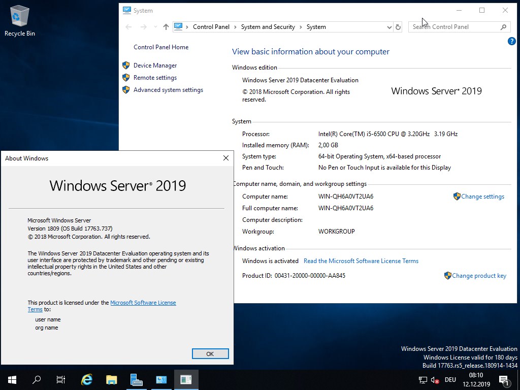Click the Product ID 00431-20000-00000-AA845 text
Viewport: 520px width, 390px height.
click(310, 276)
